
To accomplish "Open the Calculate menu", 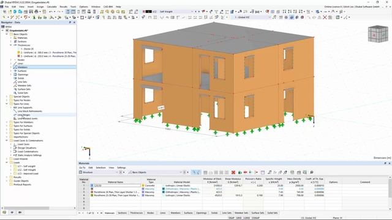I will [x=51, y=7].
